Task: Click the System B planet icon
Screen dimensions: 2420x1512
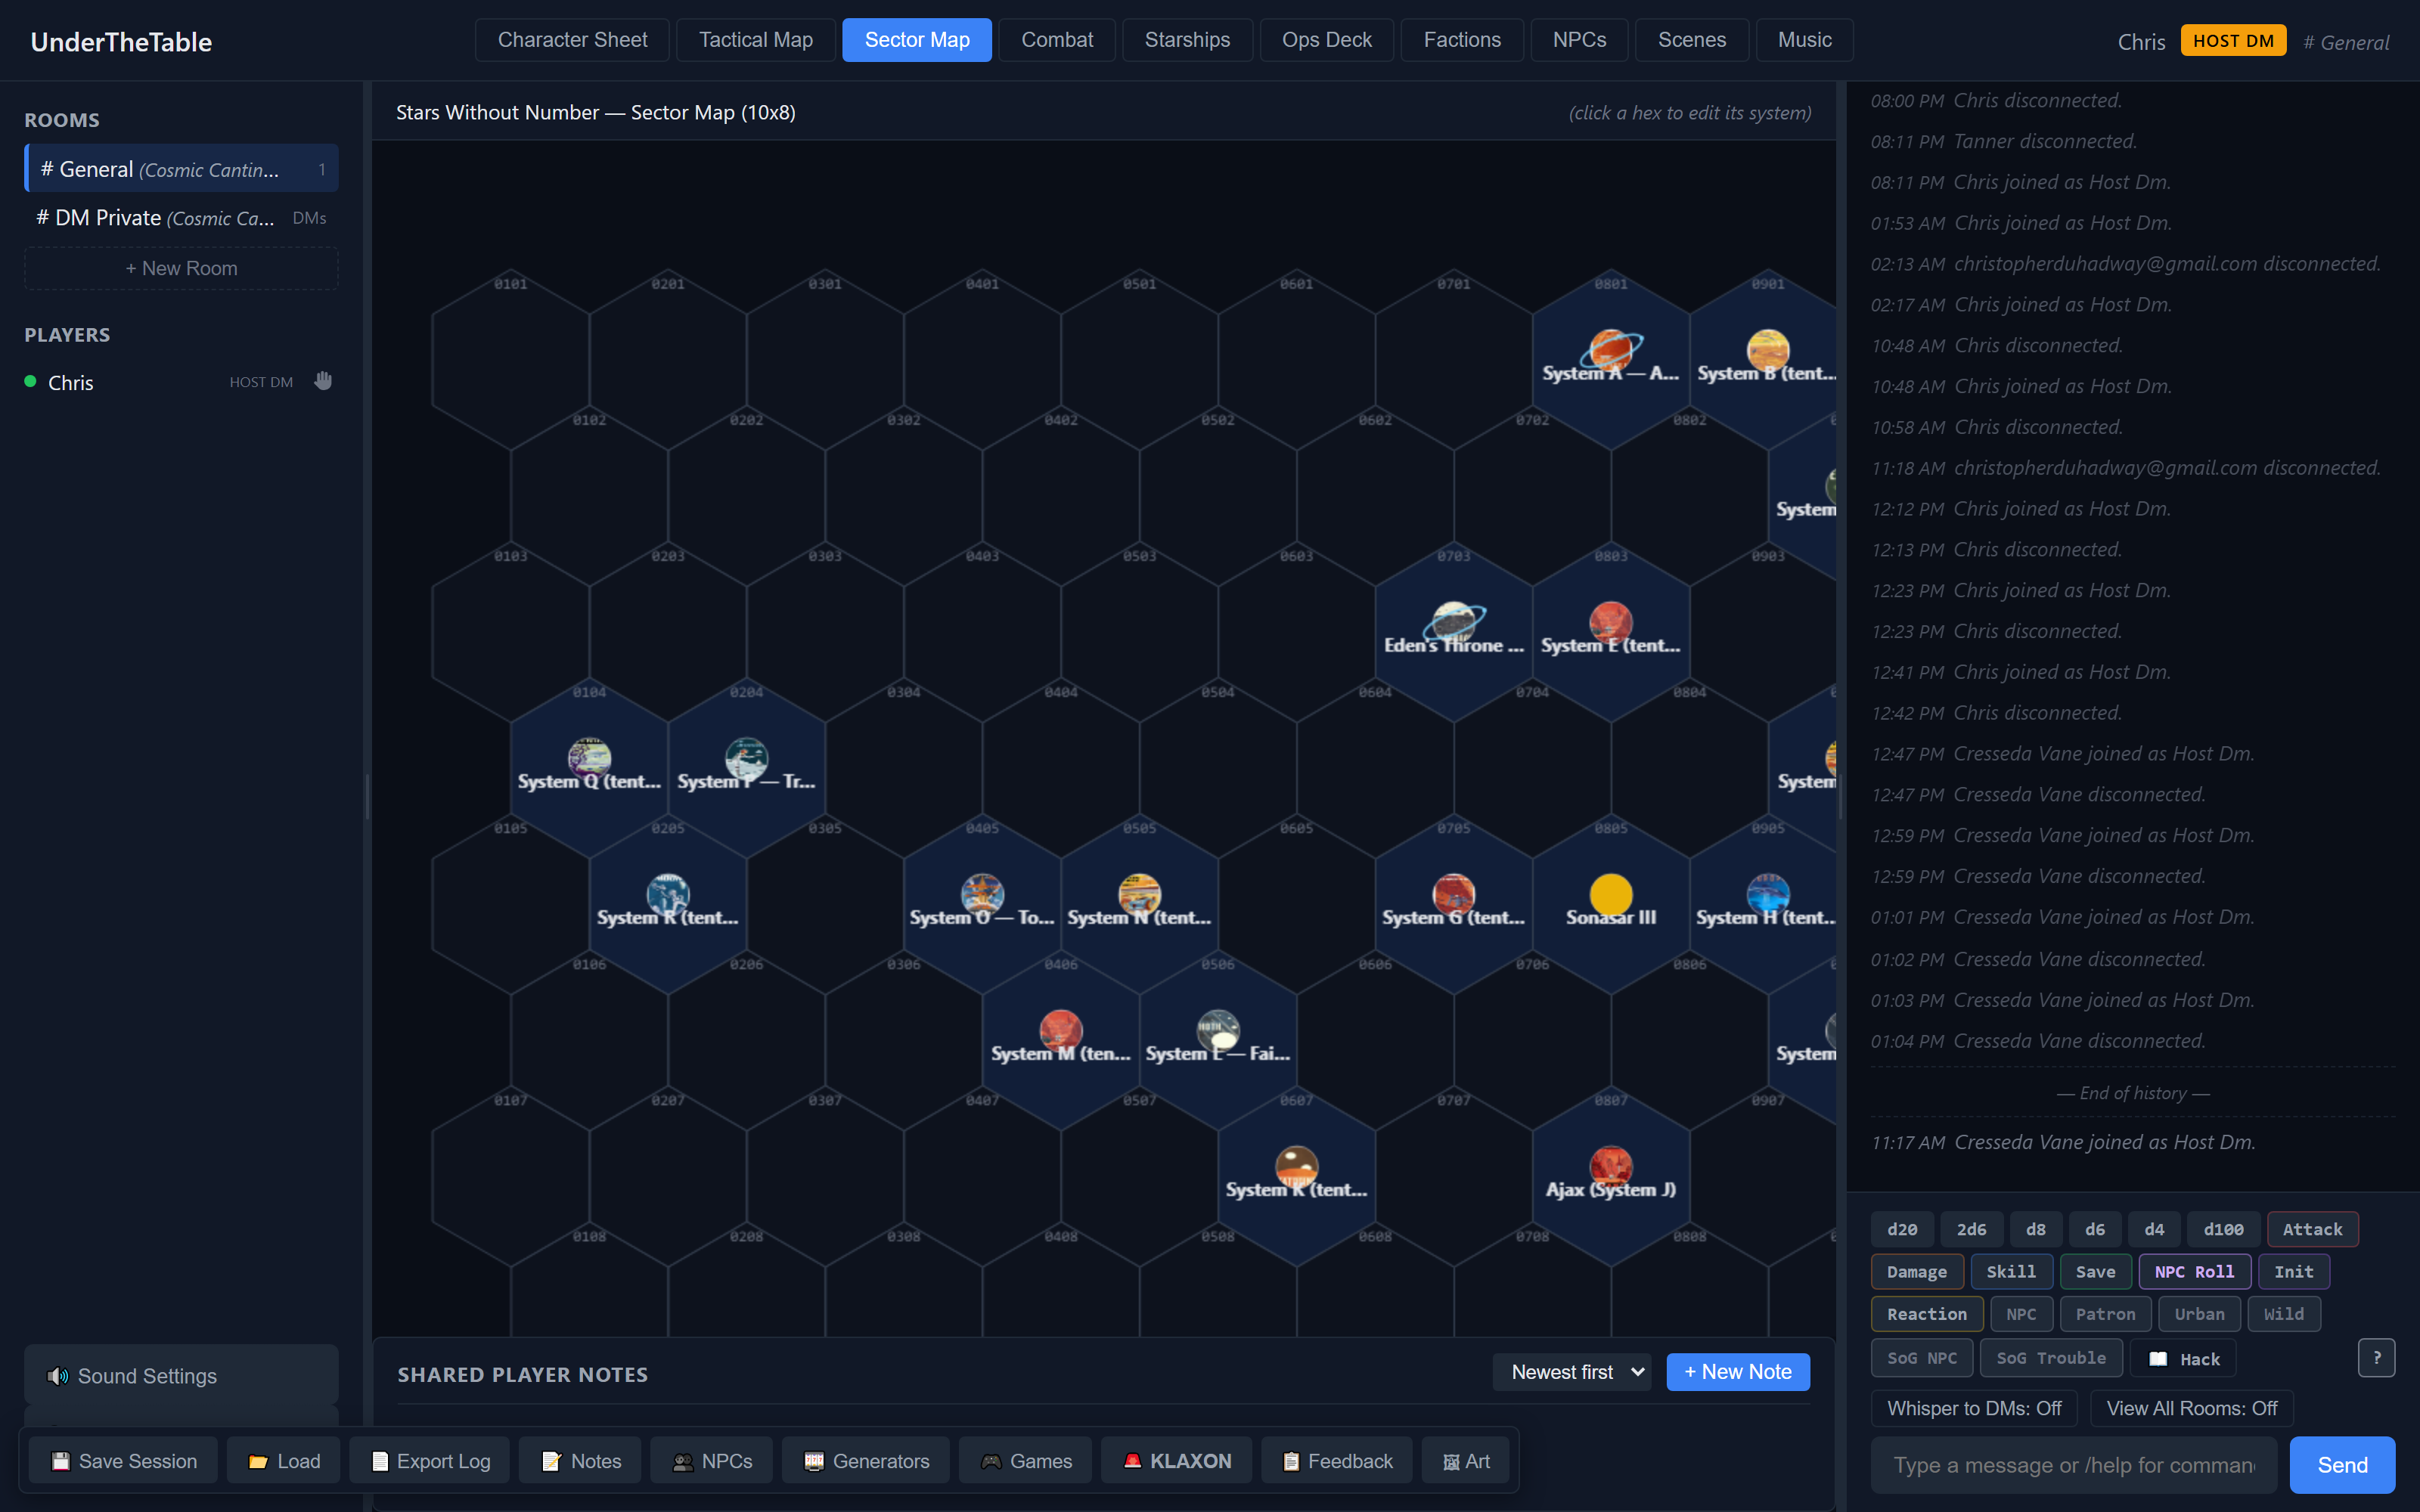Action: pyautogui.click(x=1767, y=350)
